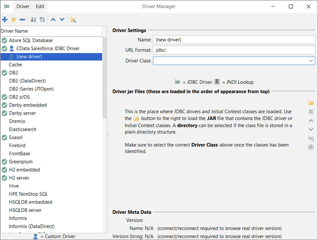
Task: Open the Driver menu
Action: coord(22,6)
